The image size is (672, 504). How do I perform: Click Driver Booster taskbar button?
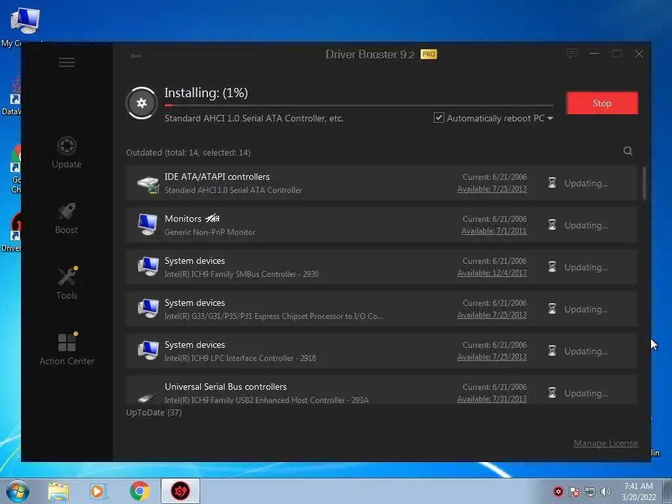point(180,491)
